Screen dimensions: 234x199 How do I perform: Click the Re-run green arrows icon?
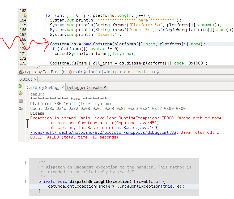point(21,86)
